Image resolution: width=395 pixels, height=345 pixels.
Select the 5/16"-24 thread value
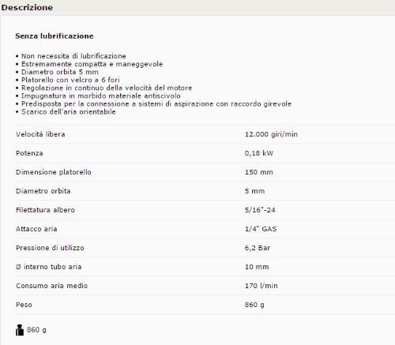(x=260, y=210)
